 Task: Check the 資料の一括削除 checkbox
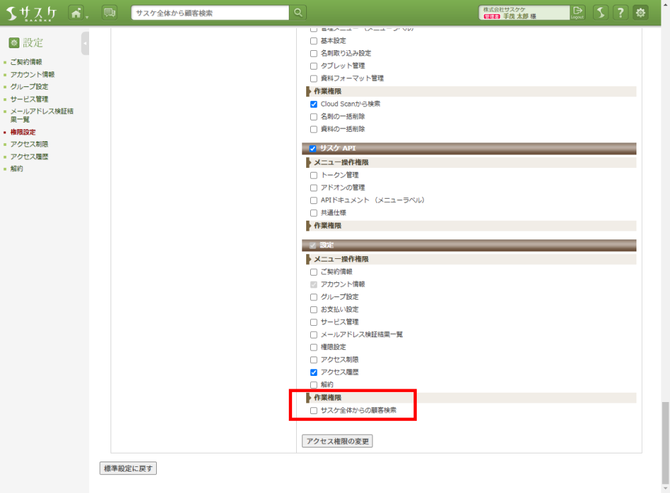coord(314,129)
